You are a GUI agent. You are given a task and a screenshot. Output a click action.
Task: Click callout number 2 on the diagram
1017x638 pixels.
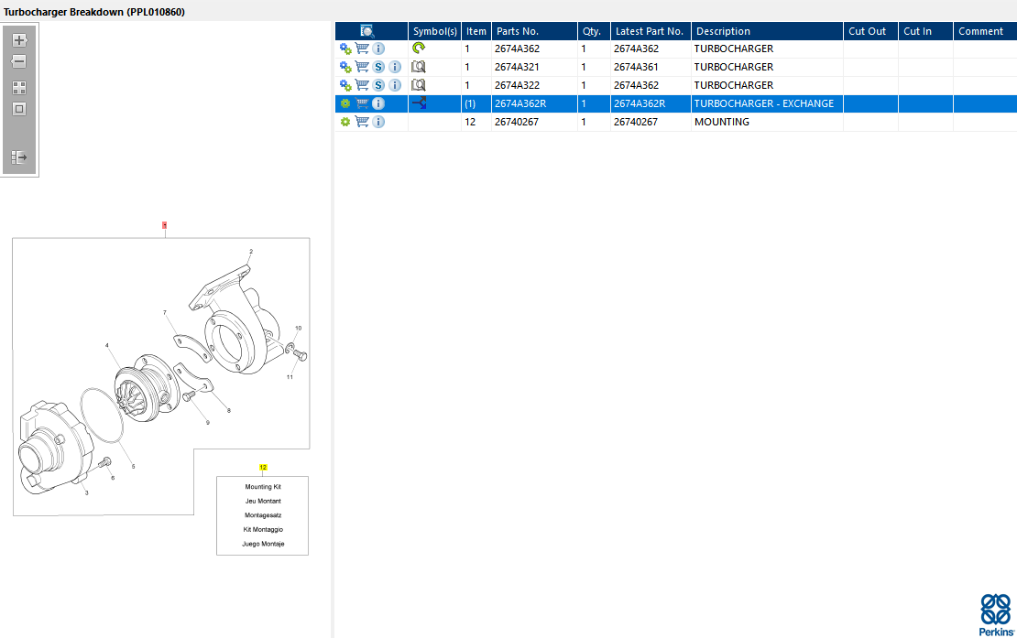tap(251, 252)
